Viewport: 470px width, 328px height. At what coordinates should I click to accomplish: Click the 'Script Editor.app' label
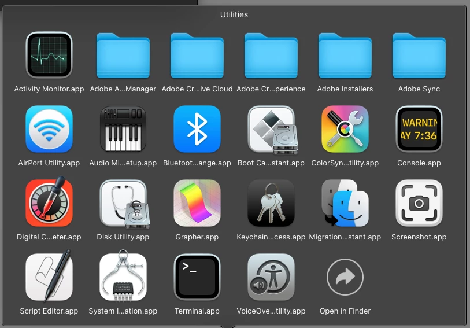(49, 311)
